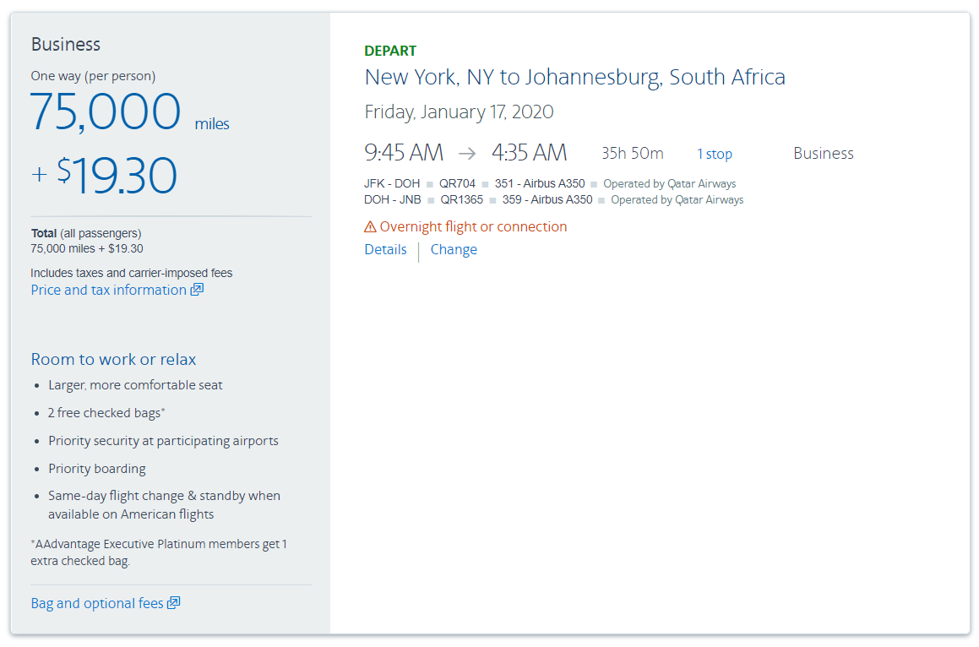This screenshot has height=647, width=979.
Task: Click the Overnight flight or connection warning text
Action: click(x=473, y=226)
